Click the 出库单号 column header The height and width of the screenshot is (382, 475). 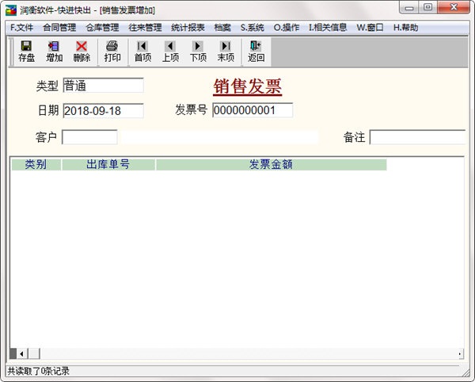108,165
